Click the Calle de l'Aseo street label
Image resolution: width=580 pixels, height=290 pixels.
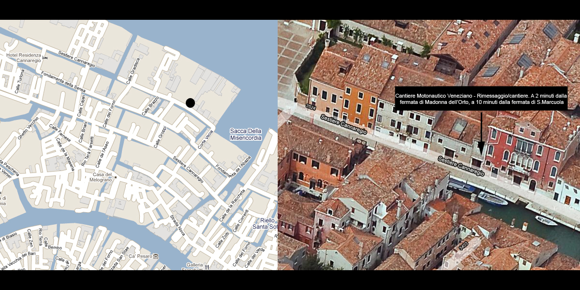[102, 153]
